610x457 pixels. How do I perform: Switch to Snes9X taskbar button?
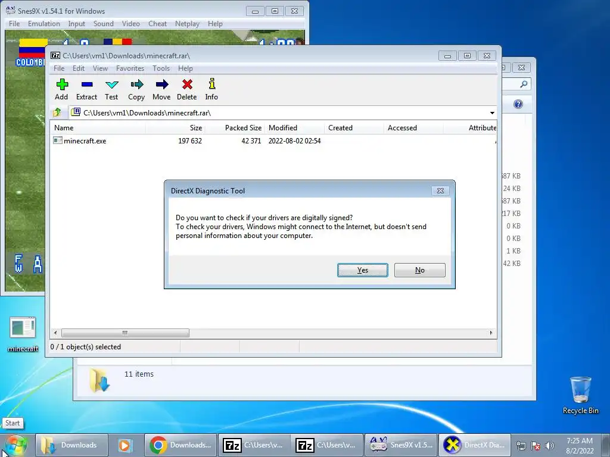pos(401,445)
